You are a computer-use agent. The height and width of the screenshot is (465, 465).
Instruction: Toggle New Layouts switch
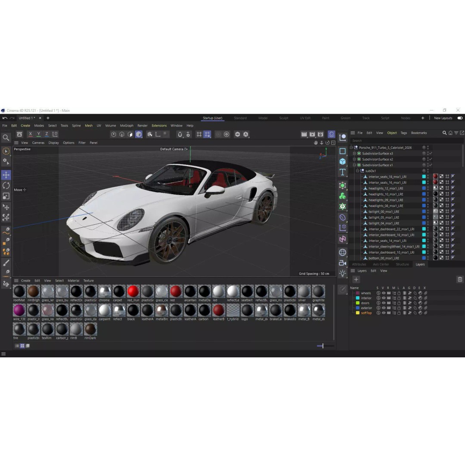tap(460, 118)
